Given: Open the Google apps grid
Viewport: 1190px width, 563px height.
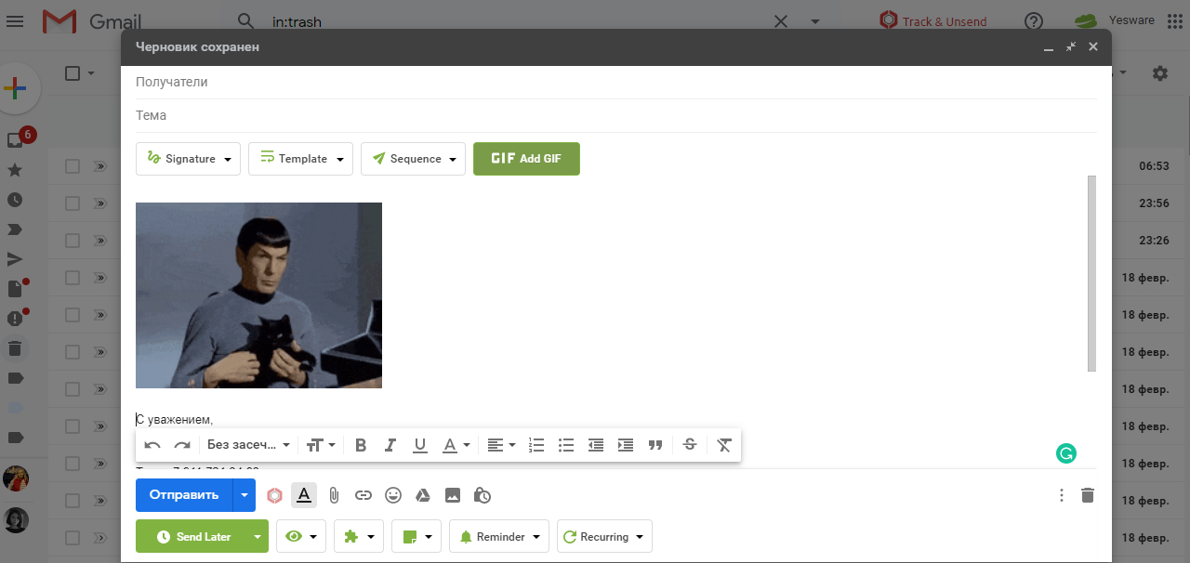Looking at the screenshot, I should (x=1174, y=20).
